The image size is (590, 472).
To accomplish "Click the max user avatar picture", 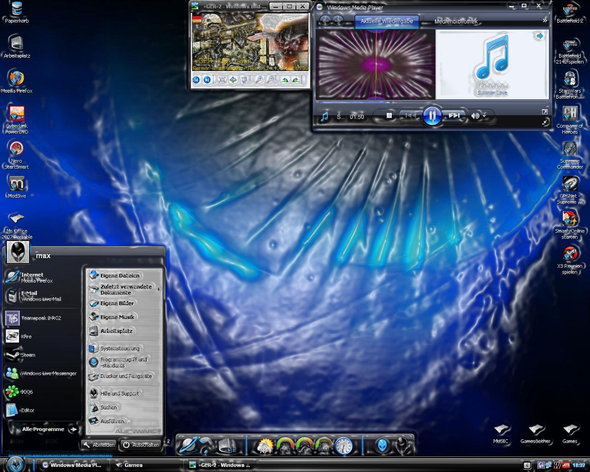I will [18, 252].
